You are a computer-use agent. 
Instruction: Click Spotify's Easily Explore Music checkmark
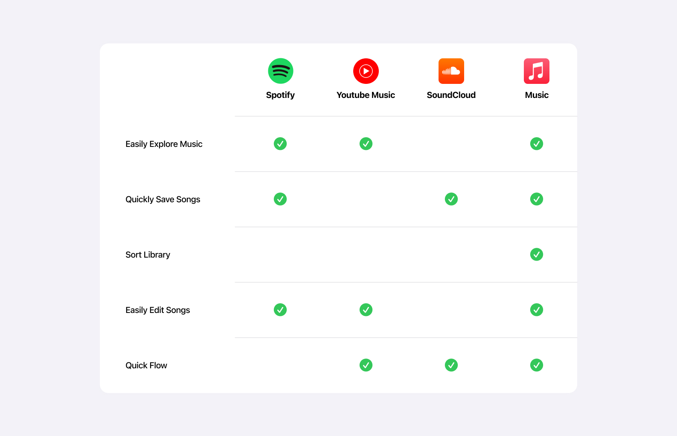click(280, 144)
